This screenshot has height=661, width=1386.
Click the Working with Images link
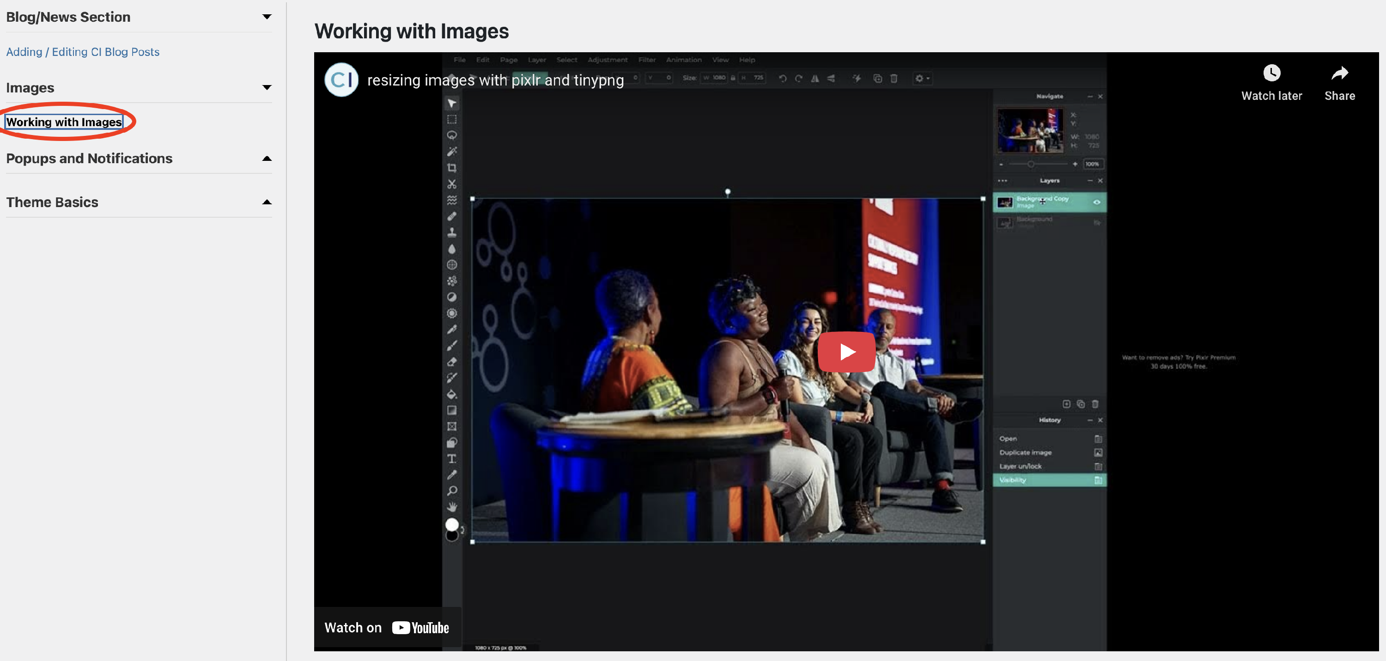point(64,122)
